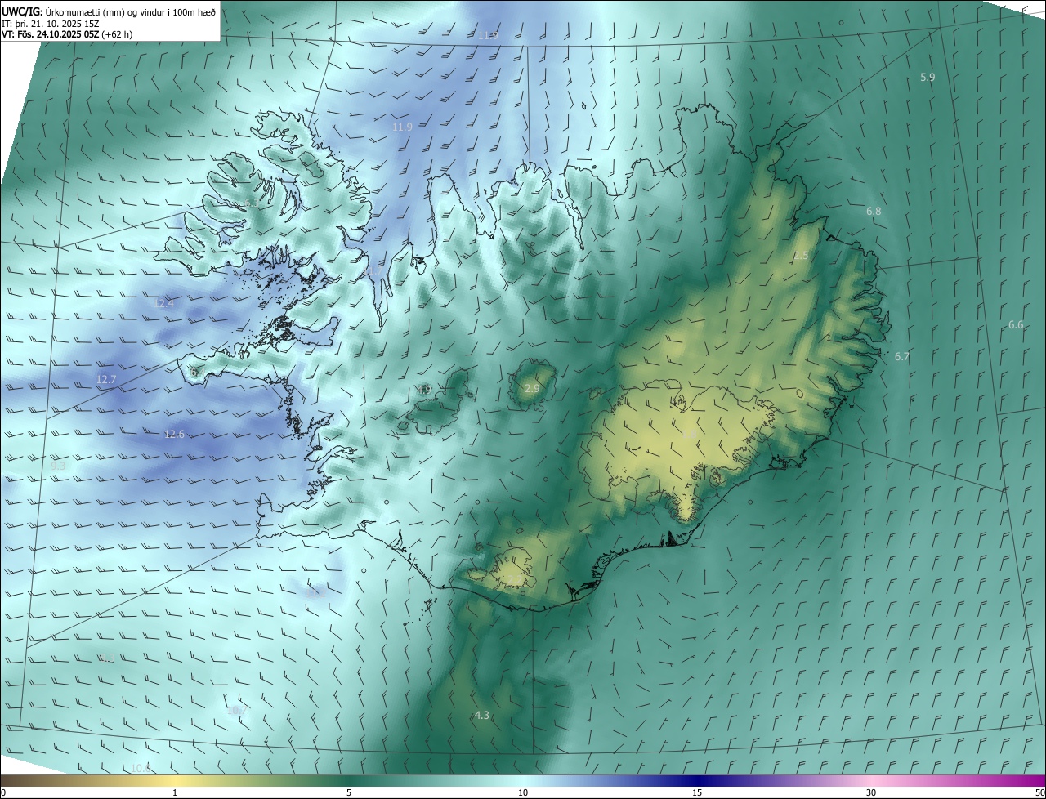Image resolution: width=1046 pixels, height=799 pixels.
Task: Click the colorbar tick label '15'
Action: [697, 792]
